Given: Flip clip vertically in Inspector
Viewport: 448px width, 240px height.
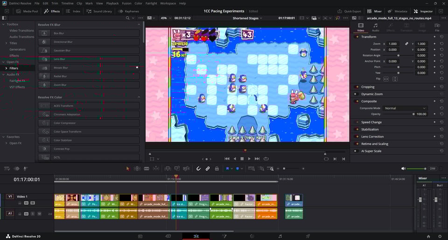Looking at the screenshot, I should click(x=395, y=79).
